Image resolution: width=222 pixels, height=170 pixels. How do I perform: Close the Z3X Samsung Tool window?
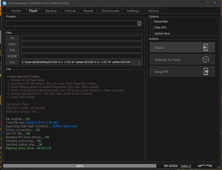214,3
